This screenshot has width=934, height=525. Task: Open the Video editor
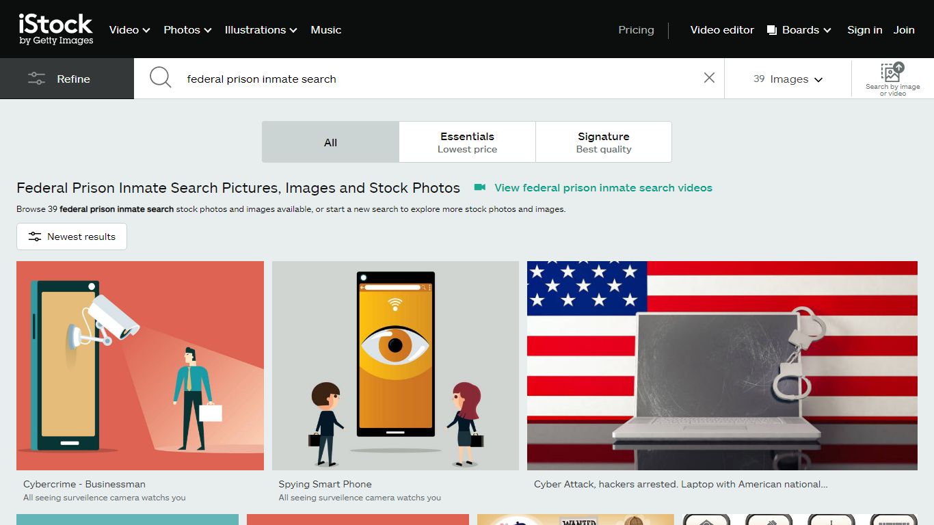click(722, 30)
